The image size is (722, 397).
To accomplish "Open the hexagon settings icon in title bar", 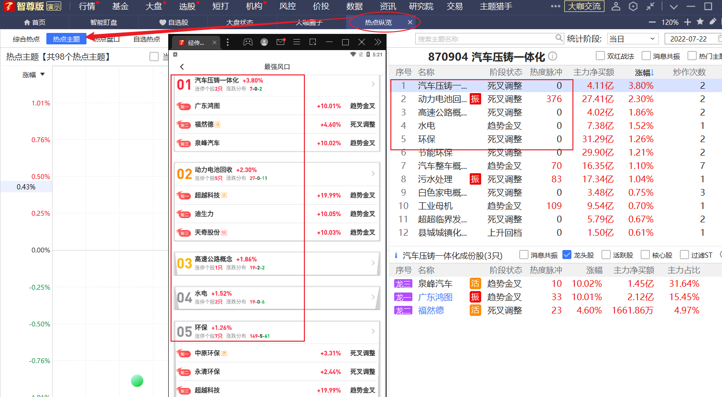I will click(x=633, y=6).
